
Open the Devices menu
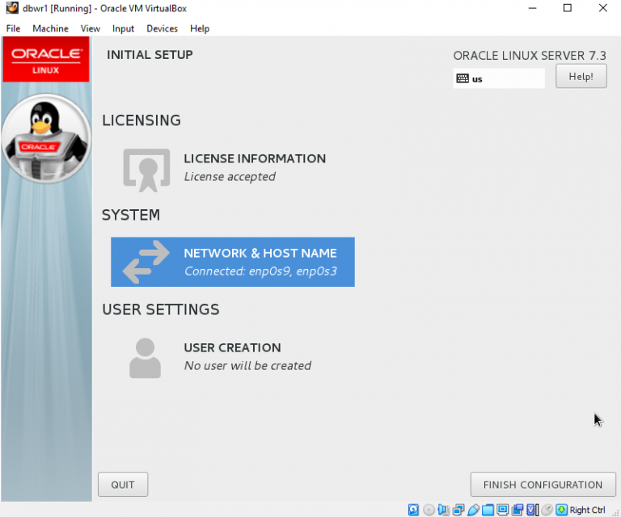click(x=162, y=28)
